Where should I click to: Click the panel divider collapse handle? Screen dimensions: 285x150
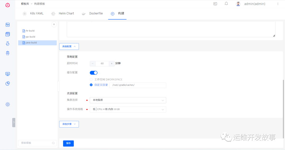58,87
